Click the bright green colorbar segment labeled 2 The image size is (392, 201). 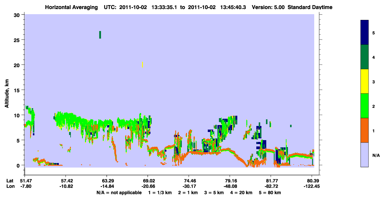(x=365, y=106)
